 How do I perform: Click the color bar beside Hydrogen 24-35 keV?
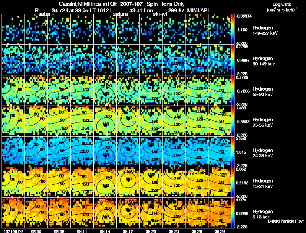[233, 152]
